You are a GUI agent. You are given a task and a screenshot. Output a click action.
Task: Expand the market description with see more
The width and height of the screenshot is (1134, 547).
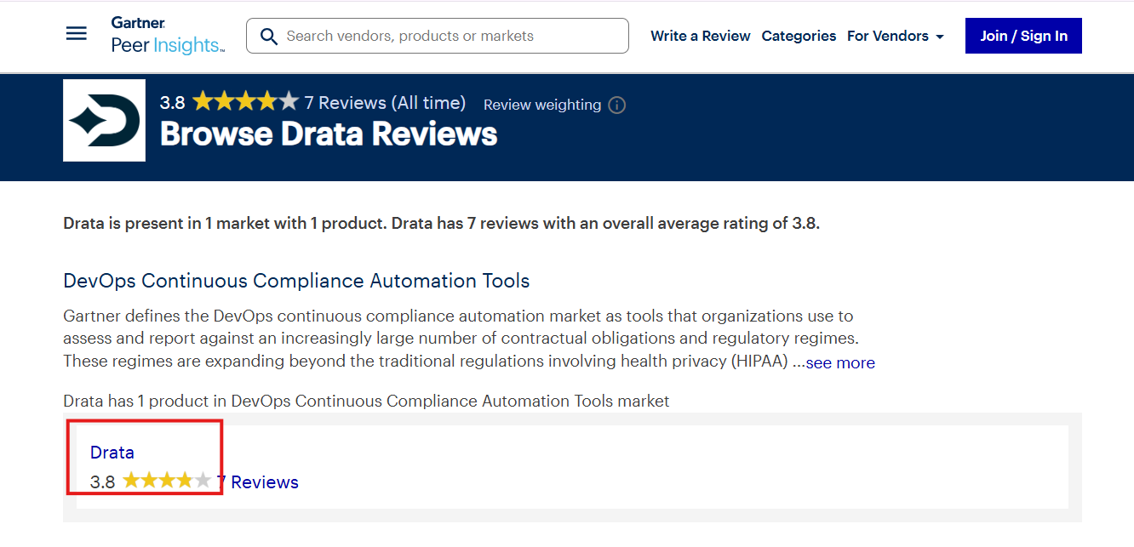click(840, 362)
